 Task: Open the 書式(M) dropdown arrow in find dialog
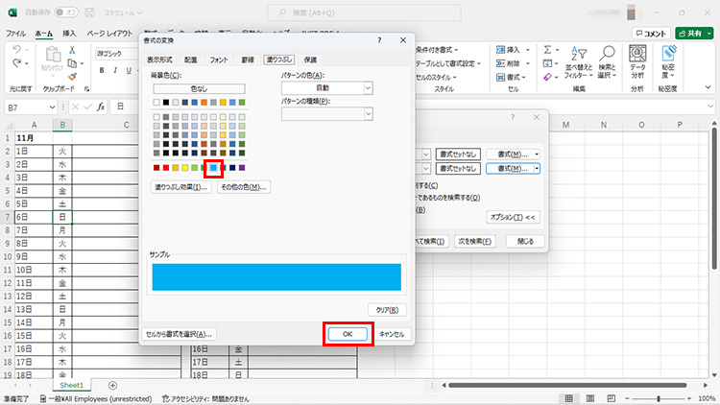[537, 168]
